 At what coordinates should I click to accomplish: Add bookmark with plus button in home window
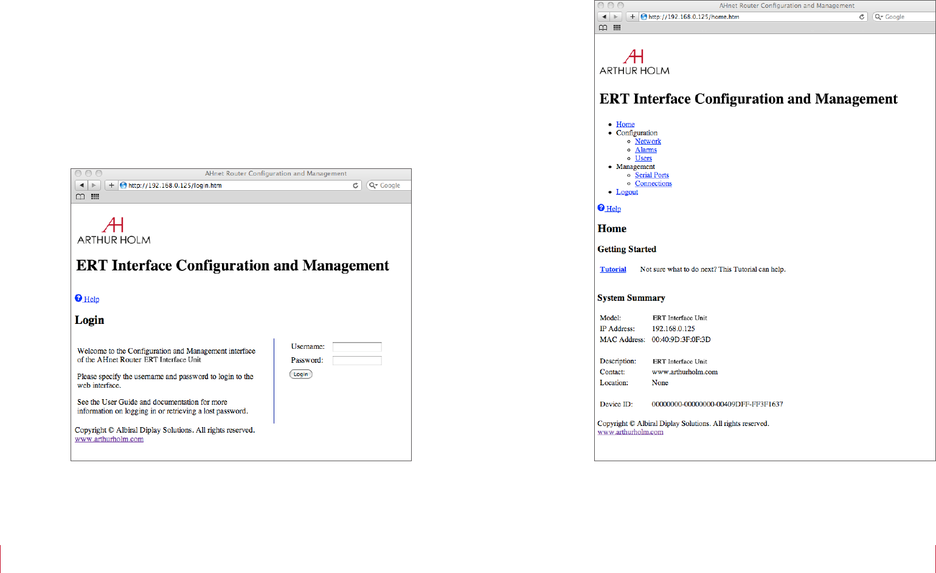[x=633, y=17]
